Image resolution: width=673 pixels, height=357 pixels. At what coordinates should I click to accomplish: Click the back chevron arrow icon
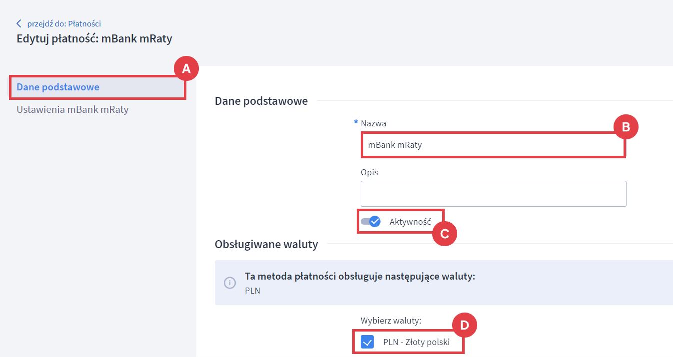click(19, 23)
